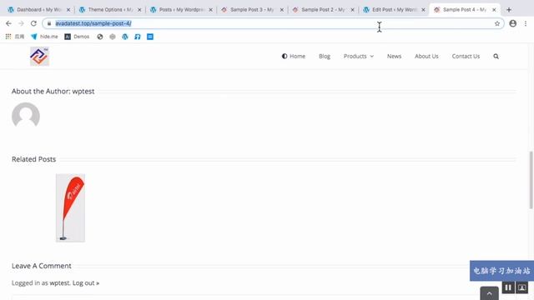Open the News menu item
The height and width of the screenshot is (300, 534).
[394, 56]
